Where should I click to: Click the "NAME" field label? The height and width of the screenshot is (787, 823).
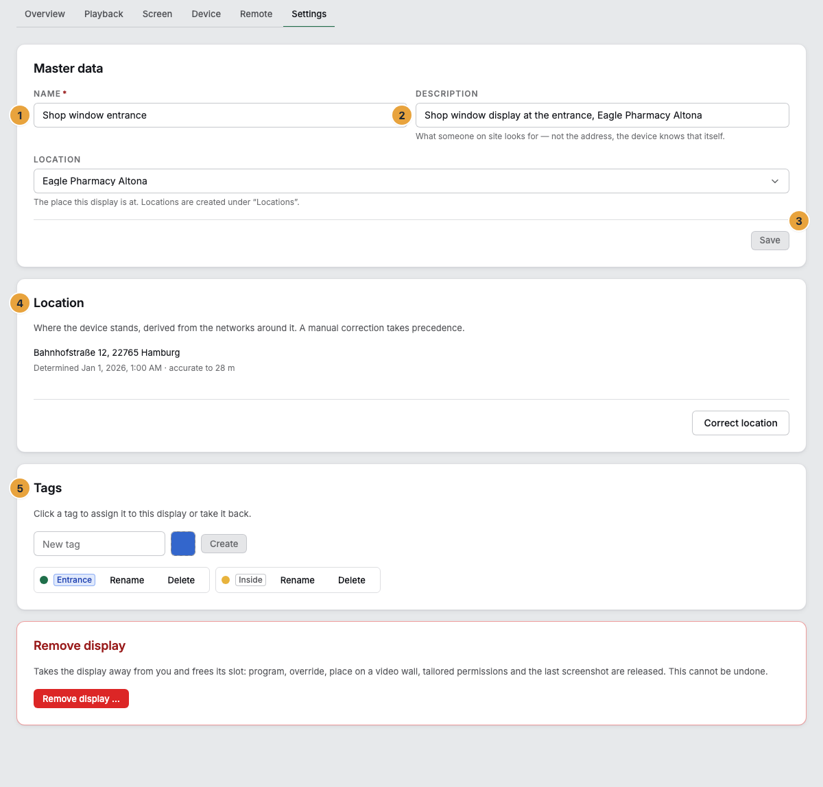click(x=47, y=94)
